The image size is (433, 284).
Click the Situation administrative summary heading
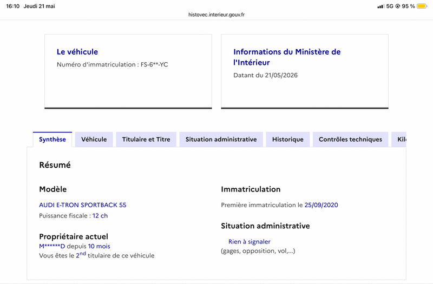pyautogui.click(x=265, y=226)
